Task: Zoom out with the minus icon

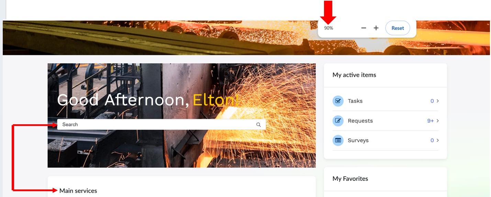Action: (x=364, y=28)
